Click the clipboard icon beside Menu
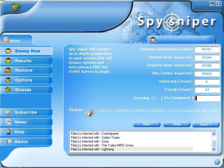Viewport: 224px width, 168px height. pyautogui.click(x=6, y=39)
